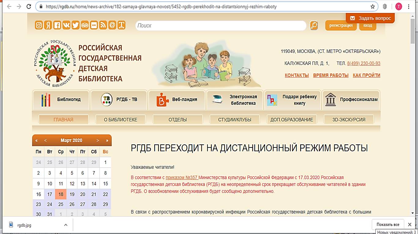This screenshot has width=418, height=234.
Task: Select date 22 in the calendar
Action: [x=105, y=194]
